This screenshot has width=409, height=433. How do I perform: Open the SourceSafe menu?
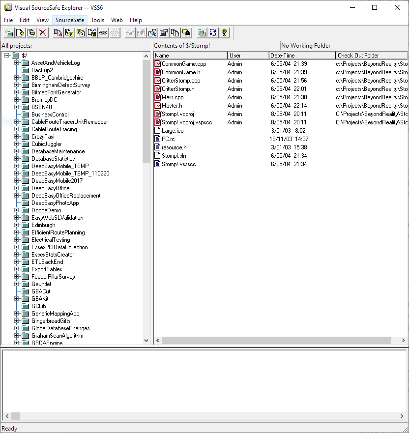70,20
